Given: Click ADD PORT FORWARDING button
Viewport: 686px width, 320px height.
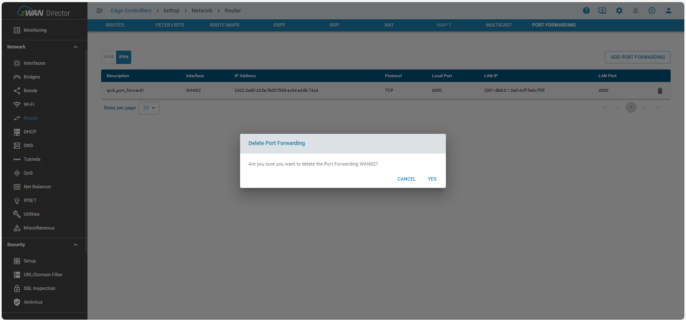Looking at the screenshot, I should pos(637,57).
